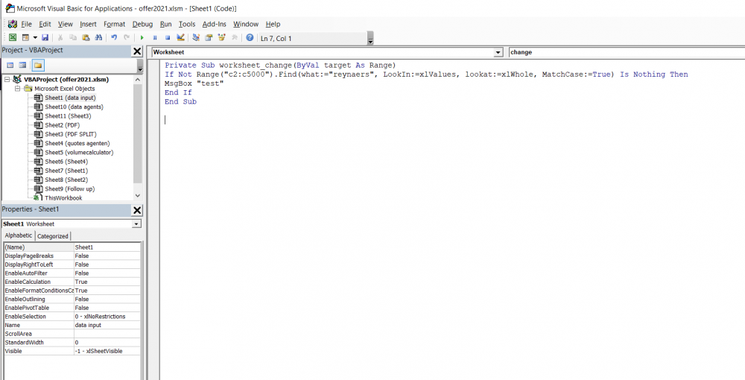This screenshot has height=380, width=745.
Task: Click the Insert UserForm icon
Action: [x=25, y=38]
